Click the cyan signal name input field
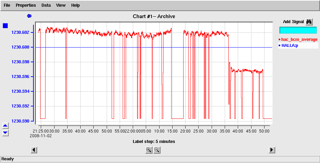Viewport: 320px width, 163px height. (x=298, y=30)
